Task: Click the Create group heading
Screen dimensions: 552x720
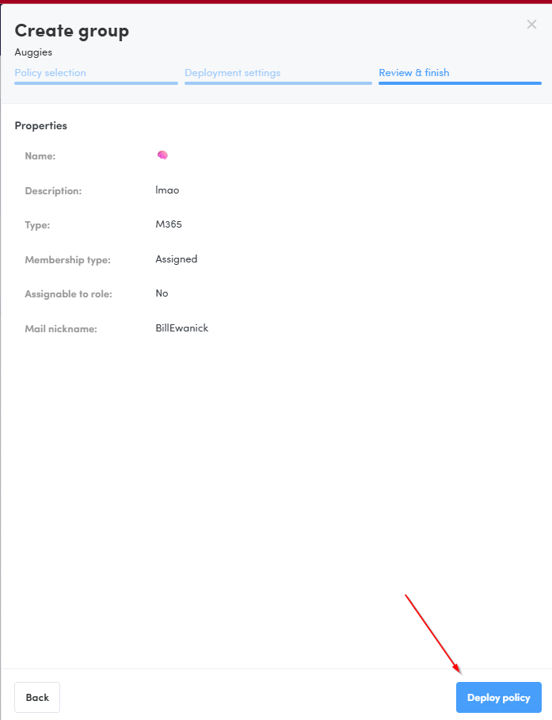Action: (x=72, y=31)
